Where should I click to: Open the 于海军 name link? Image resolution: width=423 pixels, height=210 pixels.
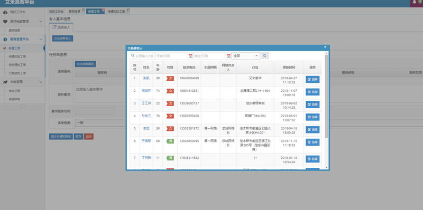point(146,141)
